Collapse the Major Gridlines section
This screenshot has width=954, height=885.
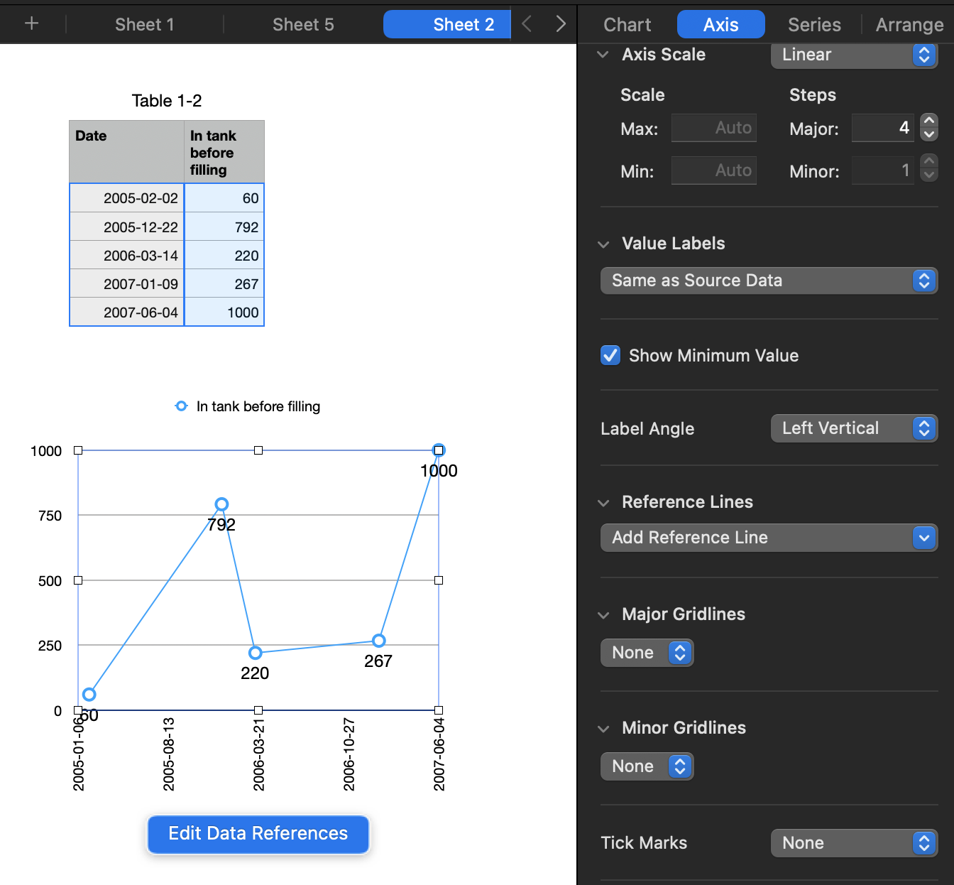pyautogui.click(x=603, y=615)
